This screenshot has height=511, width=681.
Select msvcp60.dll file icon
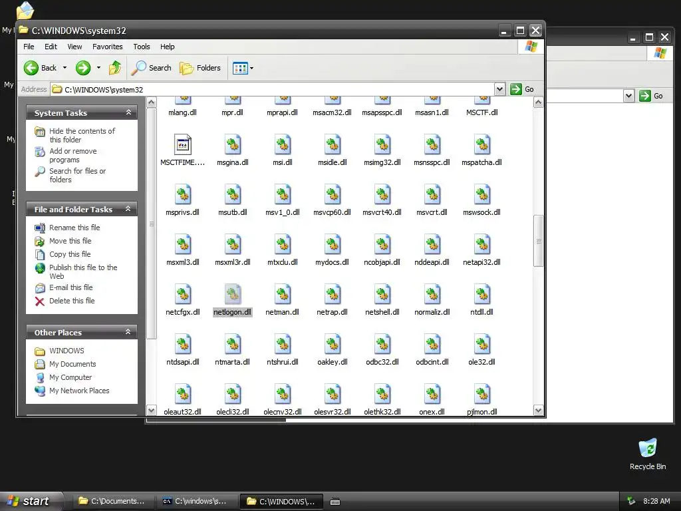[333, 195]
